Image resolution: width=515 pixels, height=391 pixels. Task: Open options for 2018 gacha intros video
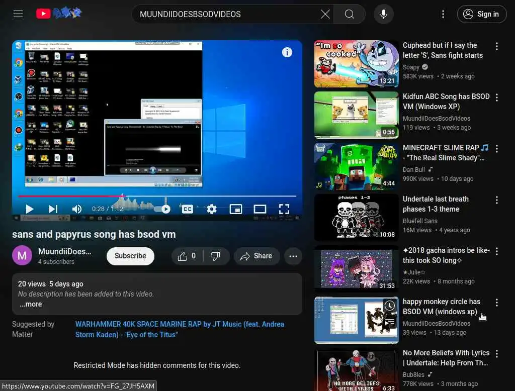496,251
